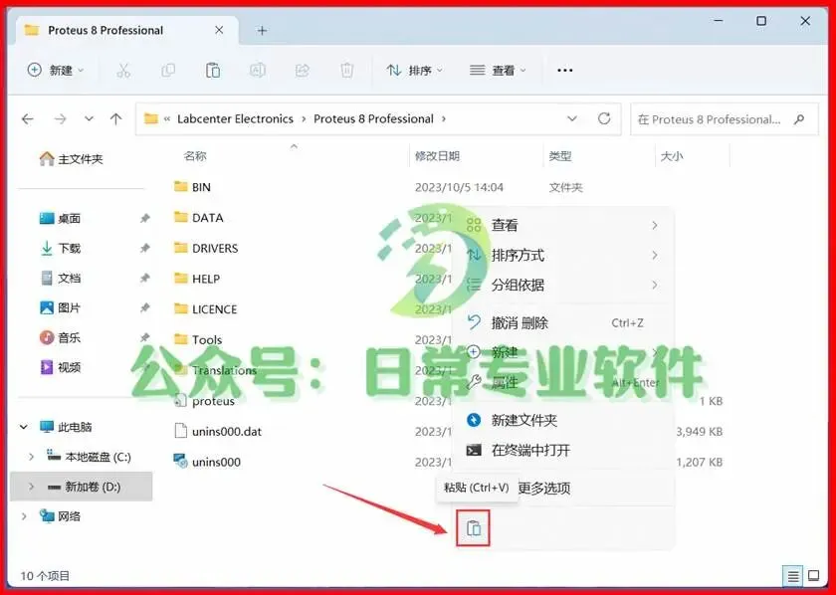Select 视频 in navigation pane
The width and height of the screenshot is (836, 595).
click(x=61, y=367)
